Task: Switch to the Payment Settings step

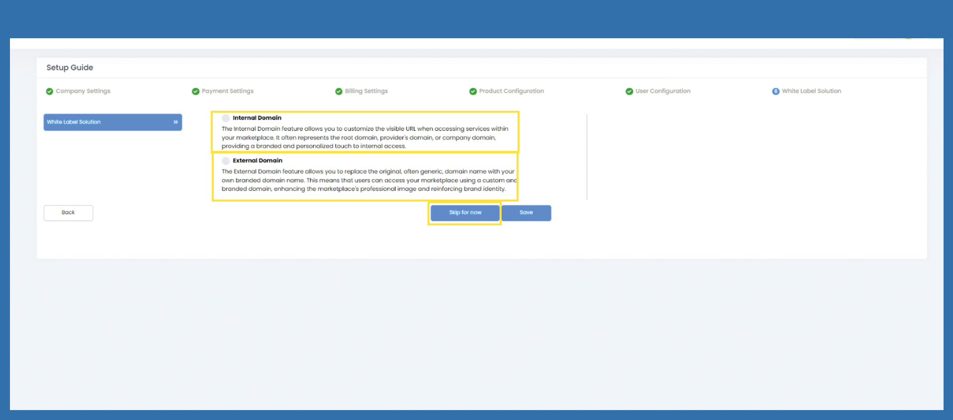Action: coord(228,91)
